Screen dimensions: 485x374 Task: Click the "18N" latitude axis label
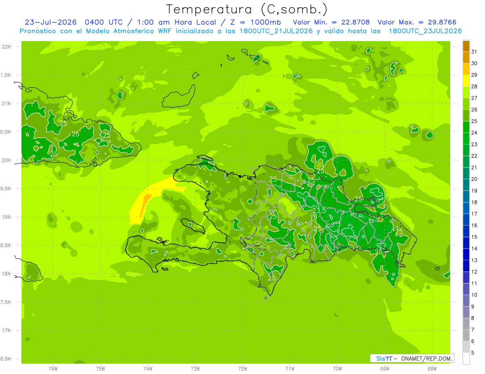6,274
